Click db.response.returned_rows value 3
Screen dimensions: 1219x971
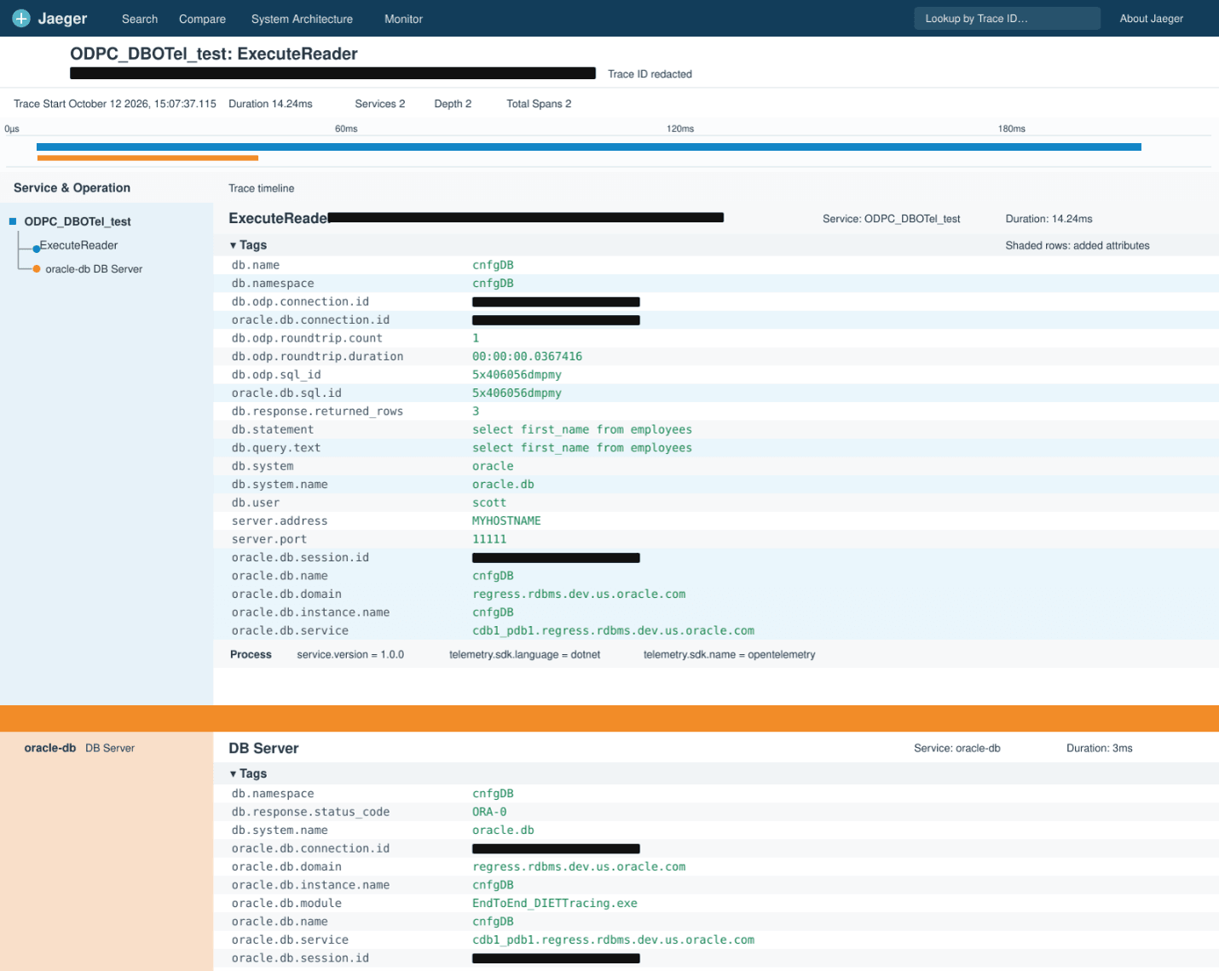click(476, 411)
